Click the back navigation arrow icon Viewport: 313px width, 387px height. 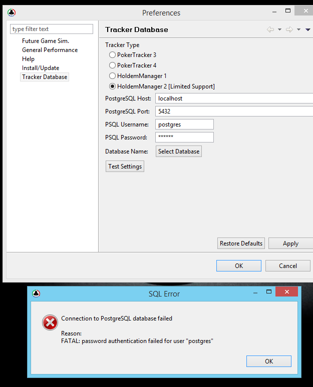(x=270, y=29)
